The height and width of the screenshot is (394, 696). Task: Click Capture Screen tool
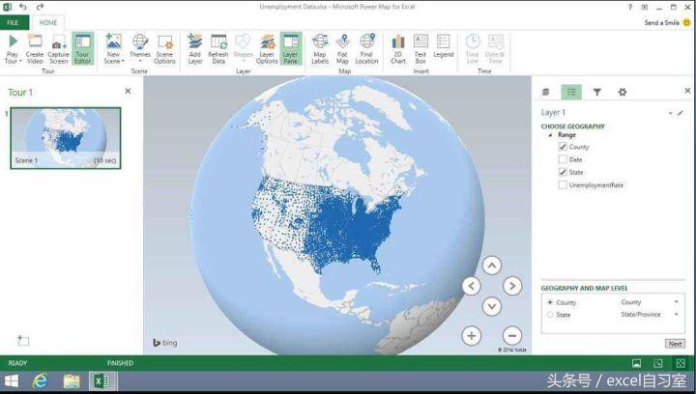click(58, 49)
